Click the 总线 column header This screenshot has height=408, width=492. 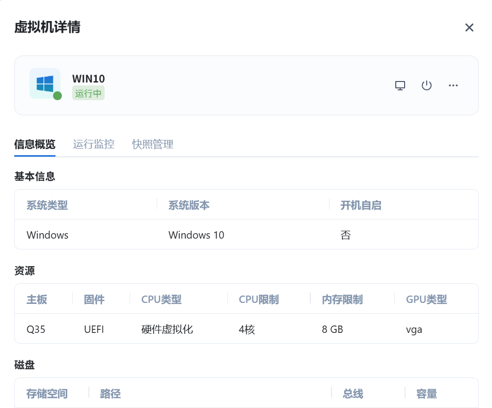coord(353,394)
